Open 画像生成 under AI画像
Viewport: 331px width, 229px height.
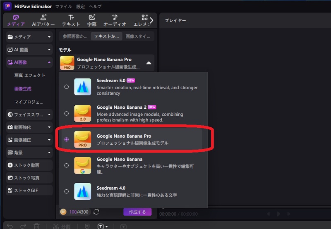pos(23,89)
